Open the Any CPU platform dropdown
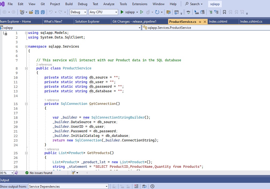The image size is (270, 189). [x=103, y=12]
